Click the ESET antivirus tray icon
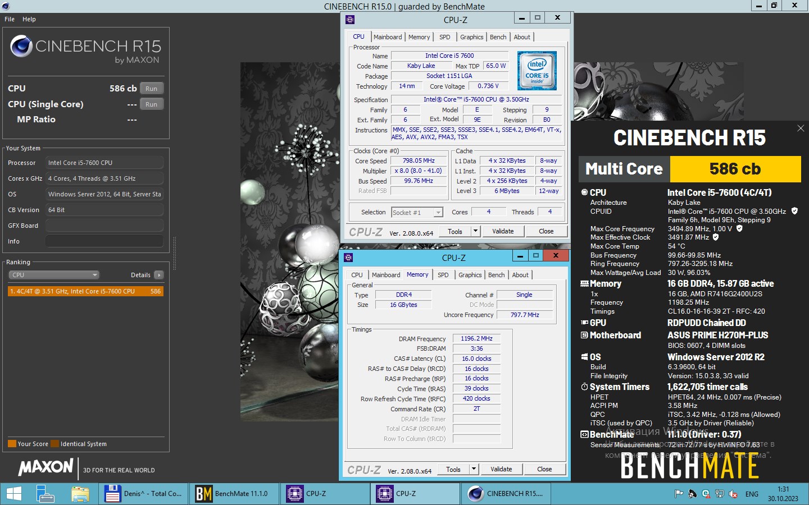809x505 pixels. pos(706,494)
